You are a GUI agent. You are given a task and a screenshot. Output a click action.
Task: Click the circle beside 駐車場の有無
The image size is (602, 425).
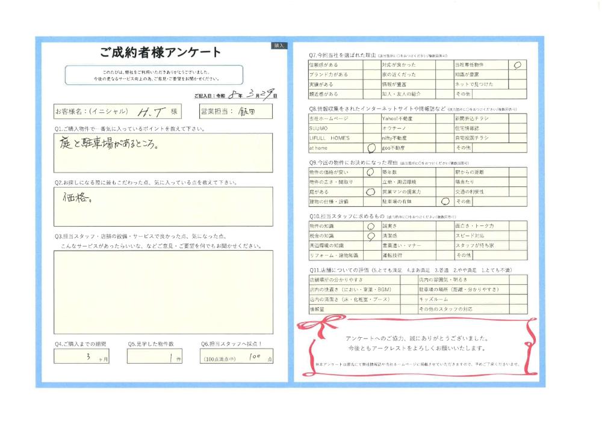[x=444, y=202]
